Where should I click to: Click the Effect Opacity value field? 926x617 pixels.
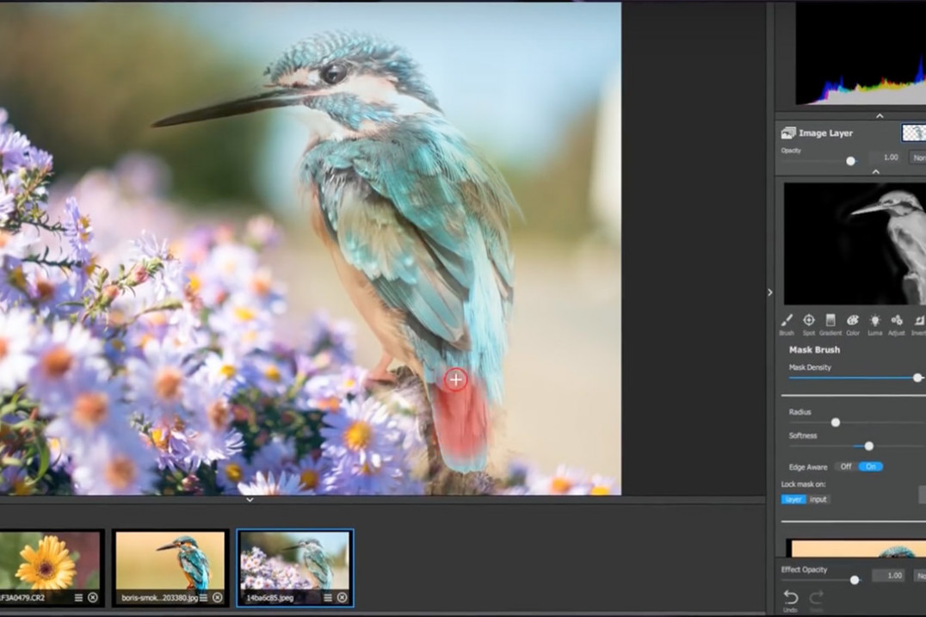891,575
